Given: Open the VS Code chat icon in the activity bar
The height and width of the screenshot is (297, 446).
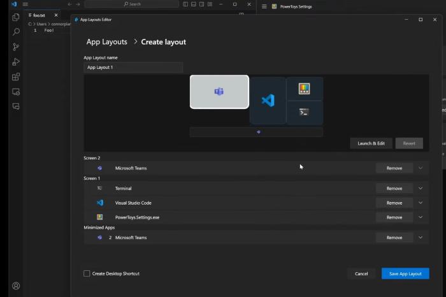Looking at the screenshot, I should click(16, 106).
